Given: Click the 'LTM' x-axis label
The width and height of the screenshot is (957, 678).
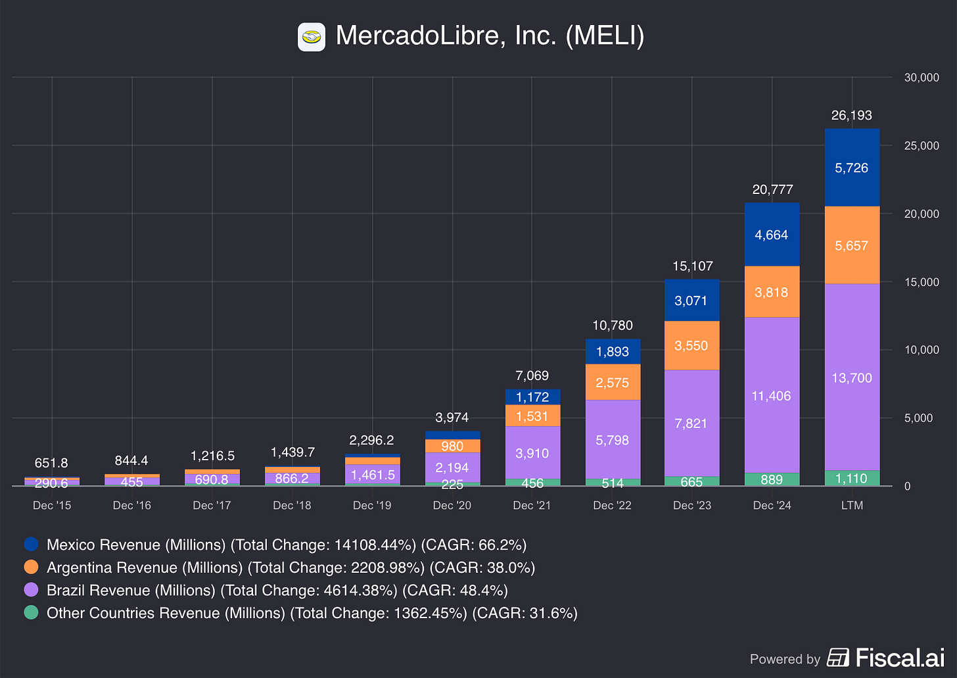Looking at the screenshot, I should [852, 505].
